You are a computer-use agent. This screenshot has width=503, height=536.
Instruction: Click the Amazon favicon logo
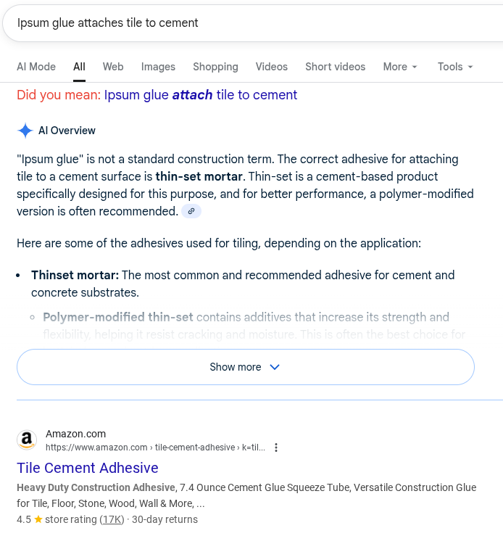[x=28, y=440]
